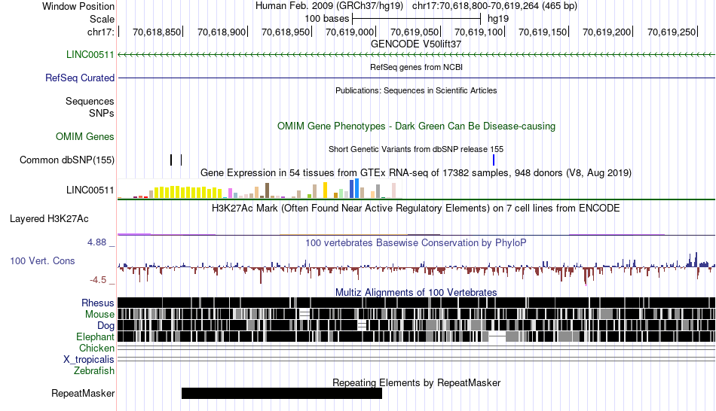Click the LINC00511 gene arrow line
The image size is (716, 411).
coord(416,55)
